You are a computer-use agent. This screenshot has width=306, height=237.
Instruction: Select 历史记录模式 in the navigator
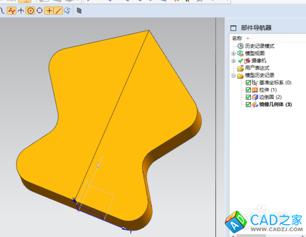[x=259, y=46]
